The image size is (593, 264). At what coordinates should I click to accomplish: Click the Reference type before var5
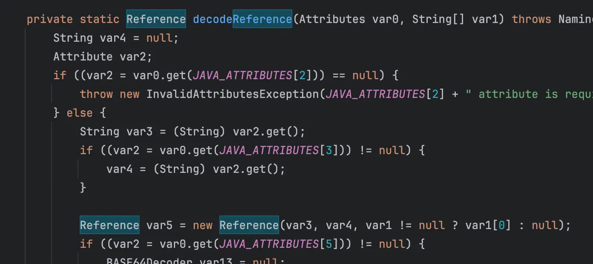coord(109,225)
